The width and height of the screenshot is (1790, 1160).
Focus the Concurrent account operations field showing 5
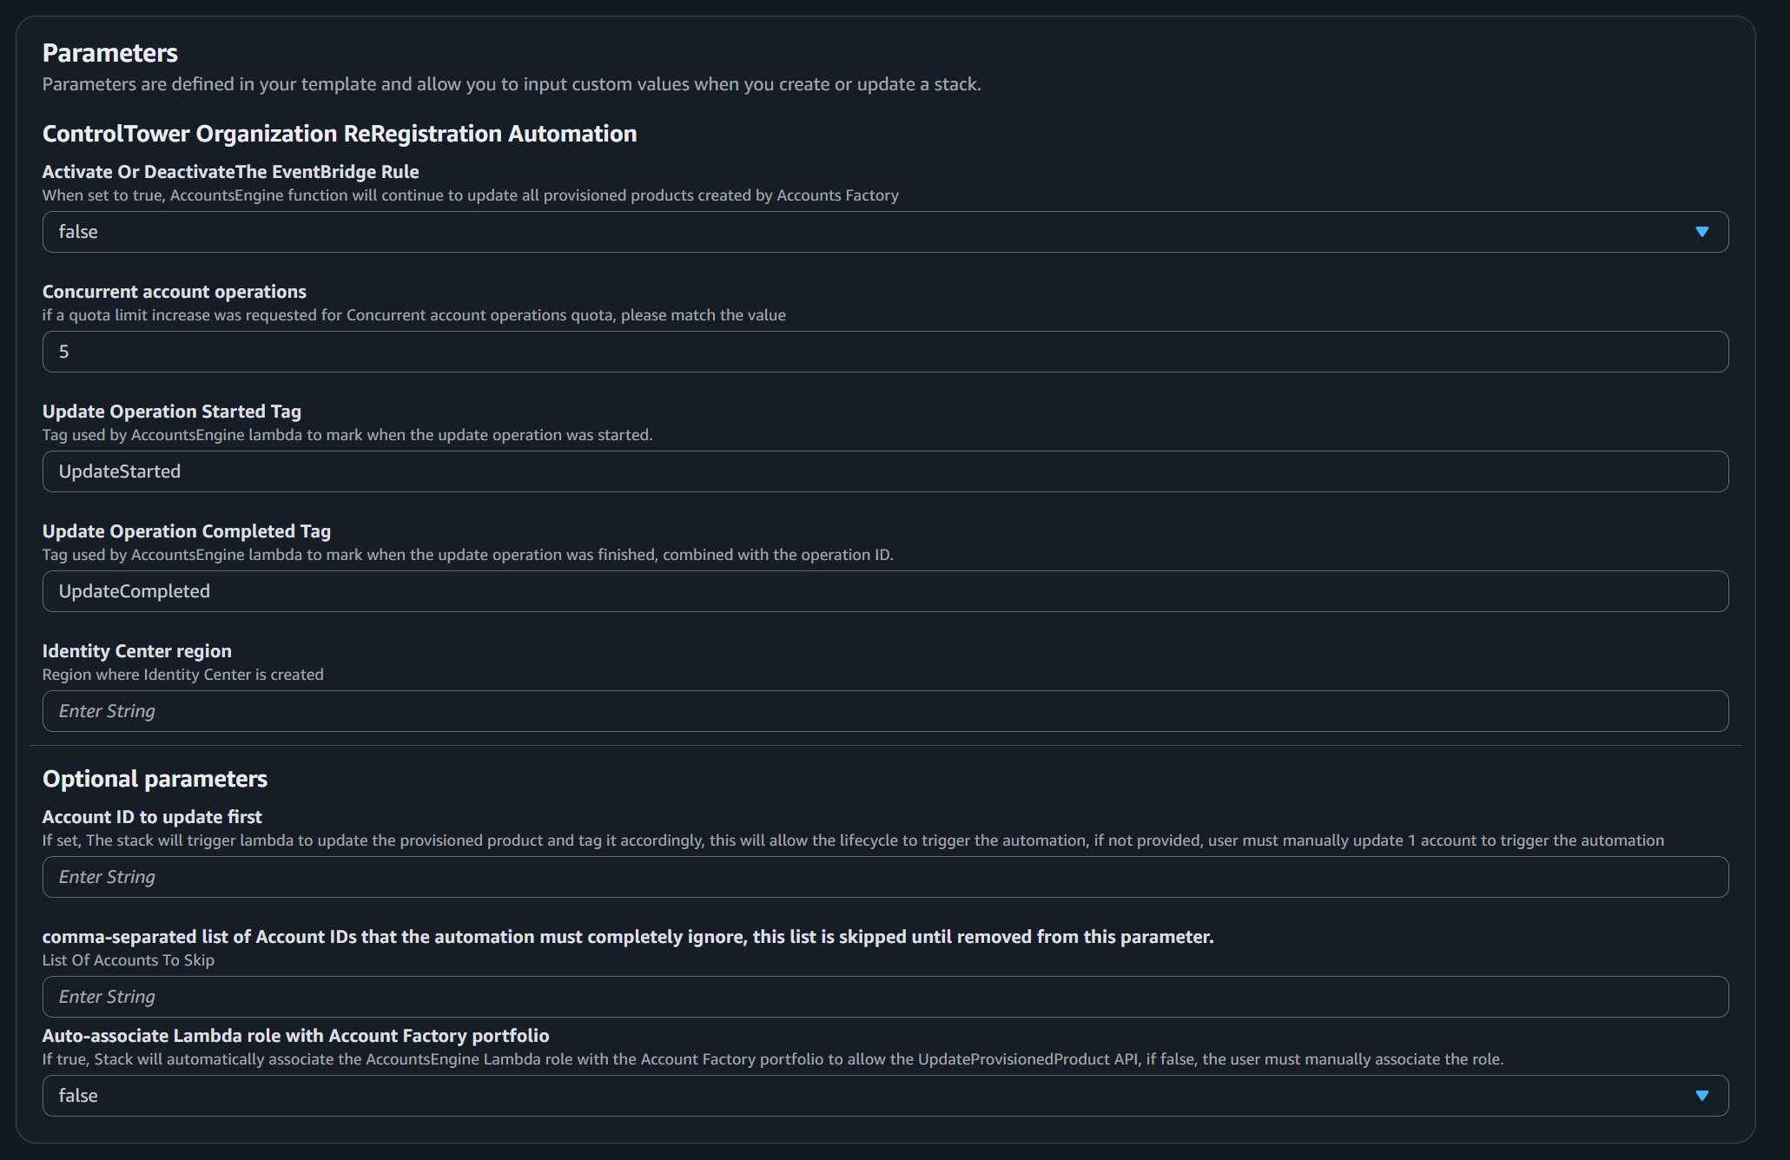pyautogui.click(x=885, y=352)
